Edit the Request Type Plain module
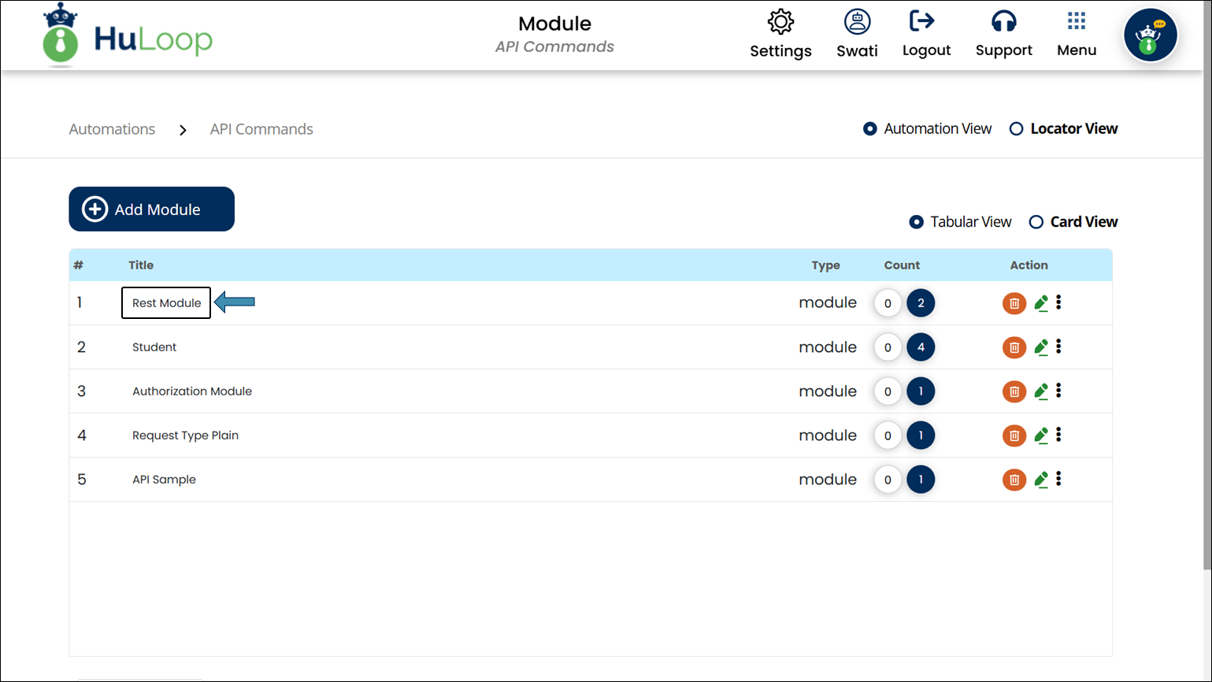Viewport: 1212px width, 682px height. (1041, 436)
